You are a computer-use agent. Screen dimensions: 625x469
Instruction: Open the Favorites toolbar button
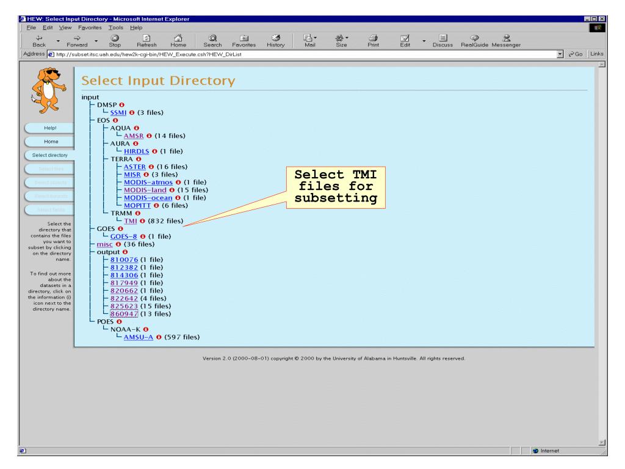[x=244, y=41]
